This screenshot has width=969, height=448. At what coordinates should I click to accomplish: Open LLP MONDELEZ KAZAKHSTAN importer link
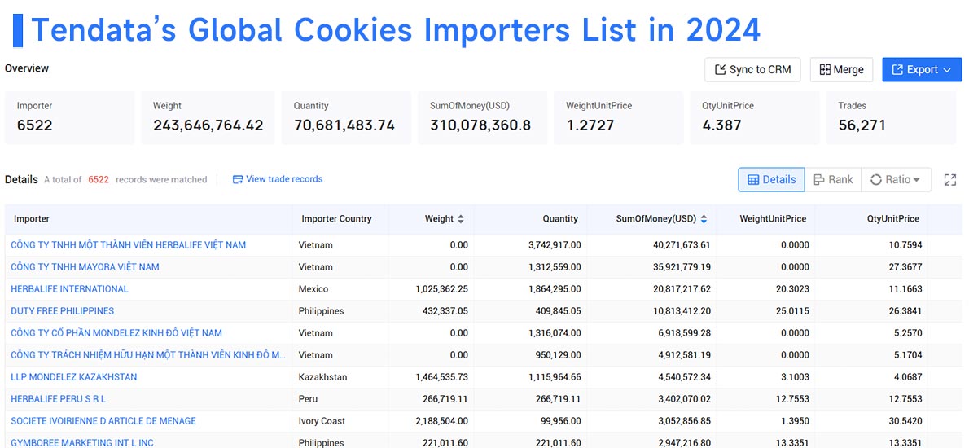coord(73,377)
